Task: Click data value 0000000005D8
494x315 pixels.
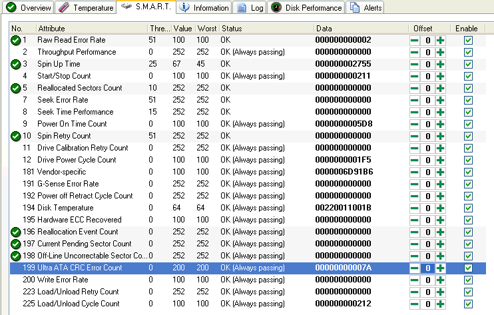Action: 344,124
